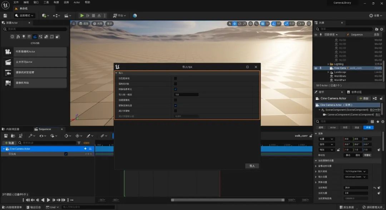Open the Selection Mode dropdown
Viewport: 386px width, 210px height.
click(x=25, y=16)
